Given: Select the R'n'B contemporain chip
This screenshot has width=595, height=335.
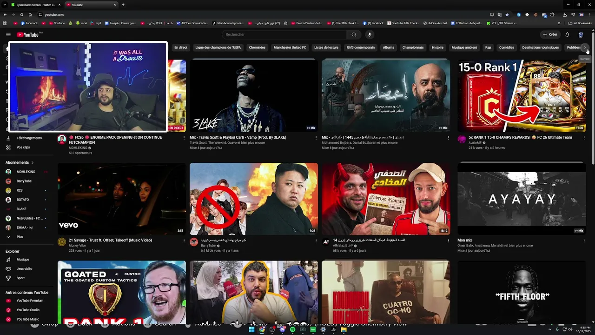Looking at the screenshot, I should click(x=361, y=47).
